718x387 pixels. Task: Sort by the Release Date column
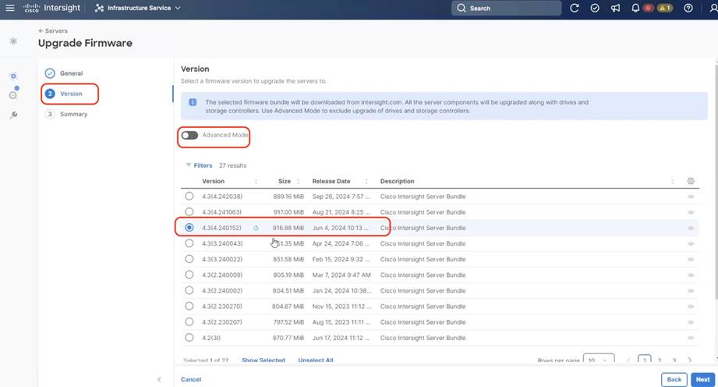[331, 181]
